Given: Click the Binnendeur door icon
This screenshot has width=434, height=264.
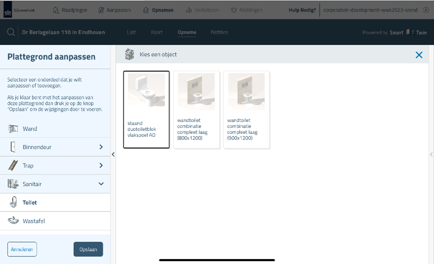Looking at the screenshot, I should click(13, 147).
